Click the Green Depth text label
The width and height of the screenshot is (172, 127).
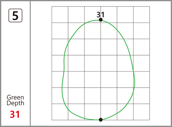(x=15, y=100)
